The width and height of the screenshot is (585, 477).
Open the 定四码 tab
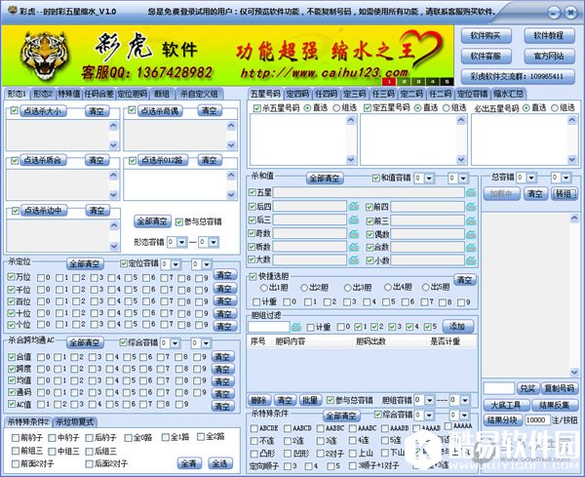pos(297,94)
